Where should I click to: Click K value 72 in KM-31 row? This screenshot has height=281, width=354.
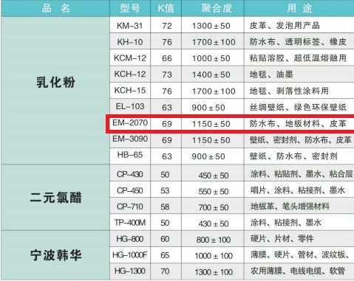click(166, 26)
